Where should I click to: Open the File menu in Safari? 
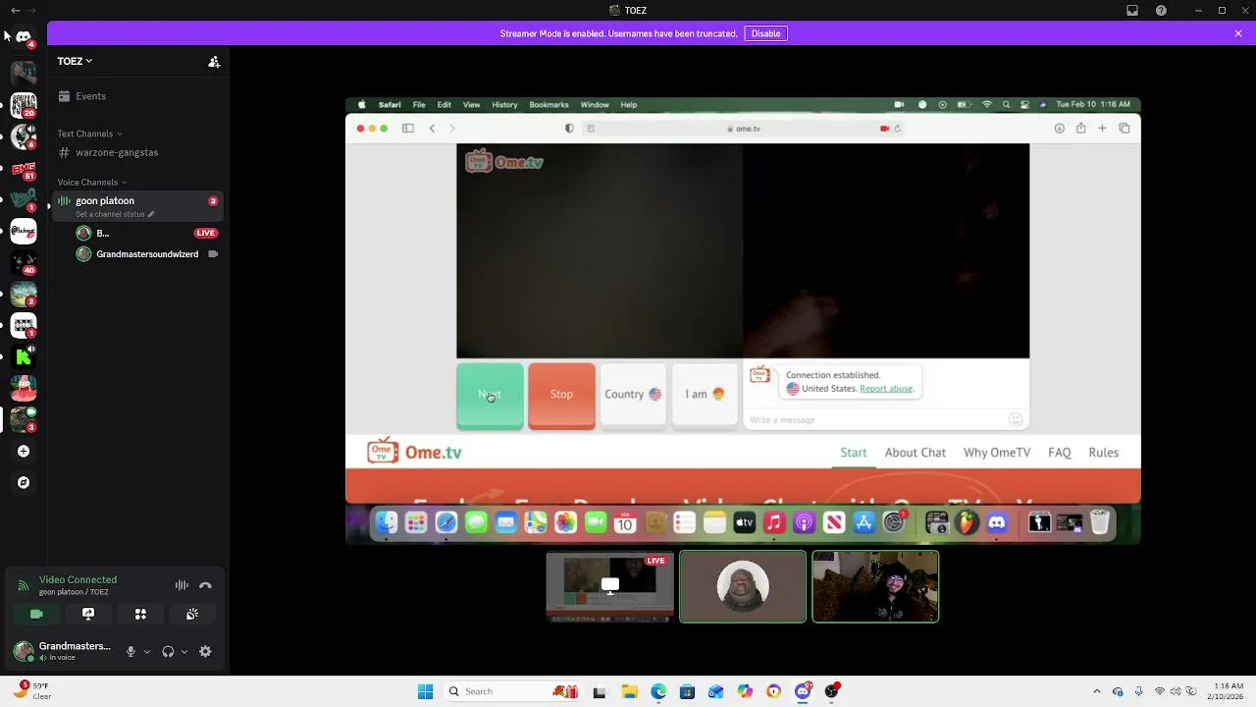coord(419,105)
